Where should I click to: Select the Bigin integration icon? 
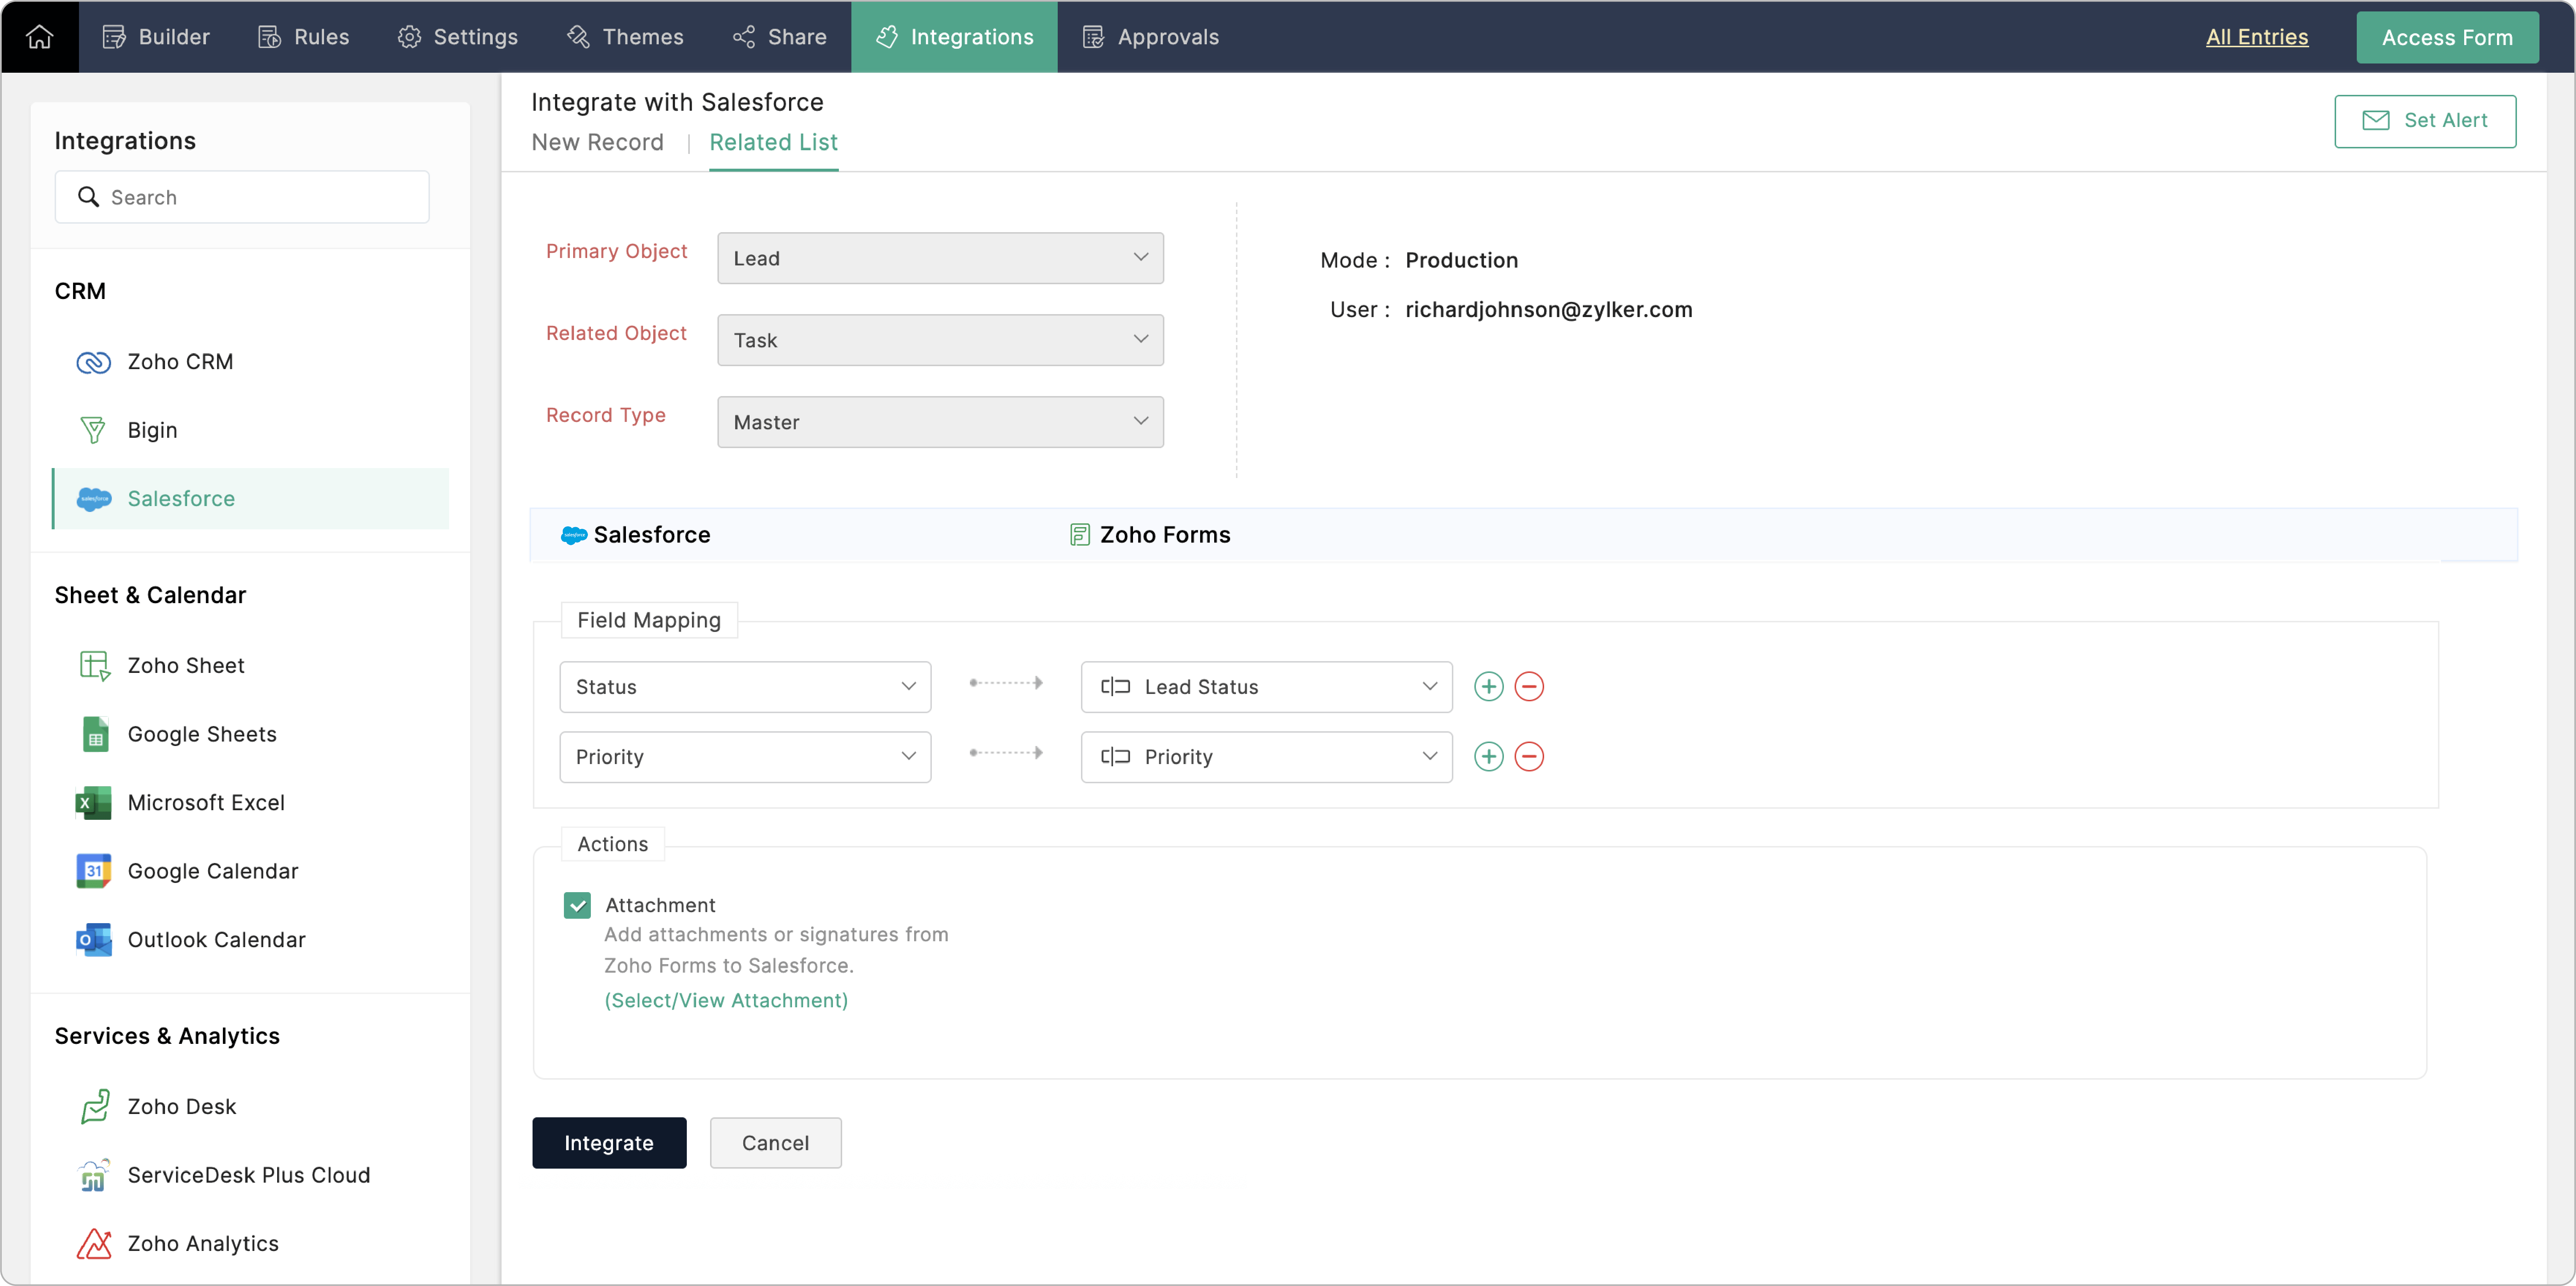tap(93, 430)
